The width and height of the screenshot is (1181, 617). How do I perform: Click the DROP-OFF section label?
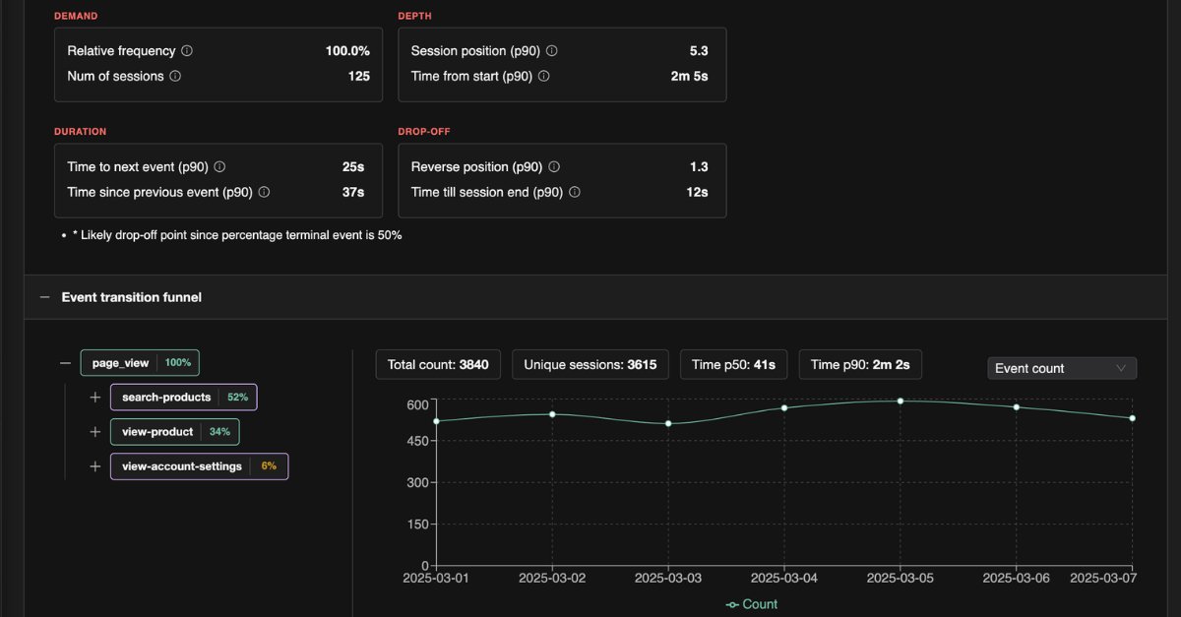(424, 132)
